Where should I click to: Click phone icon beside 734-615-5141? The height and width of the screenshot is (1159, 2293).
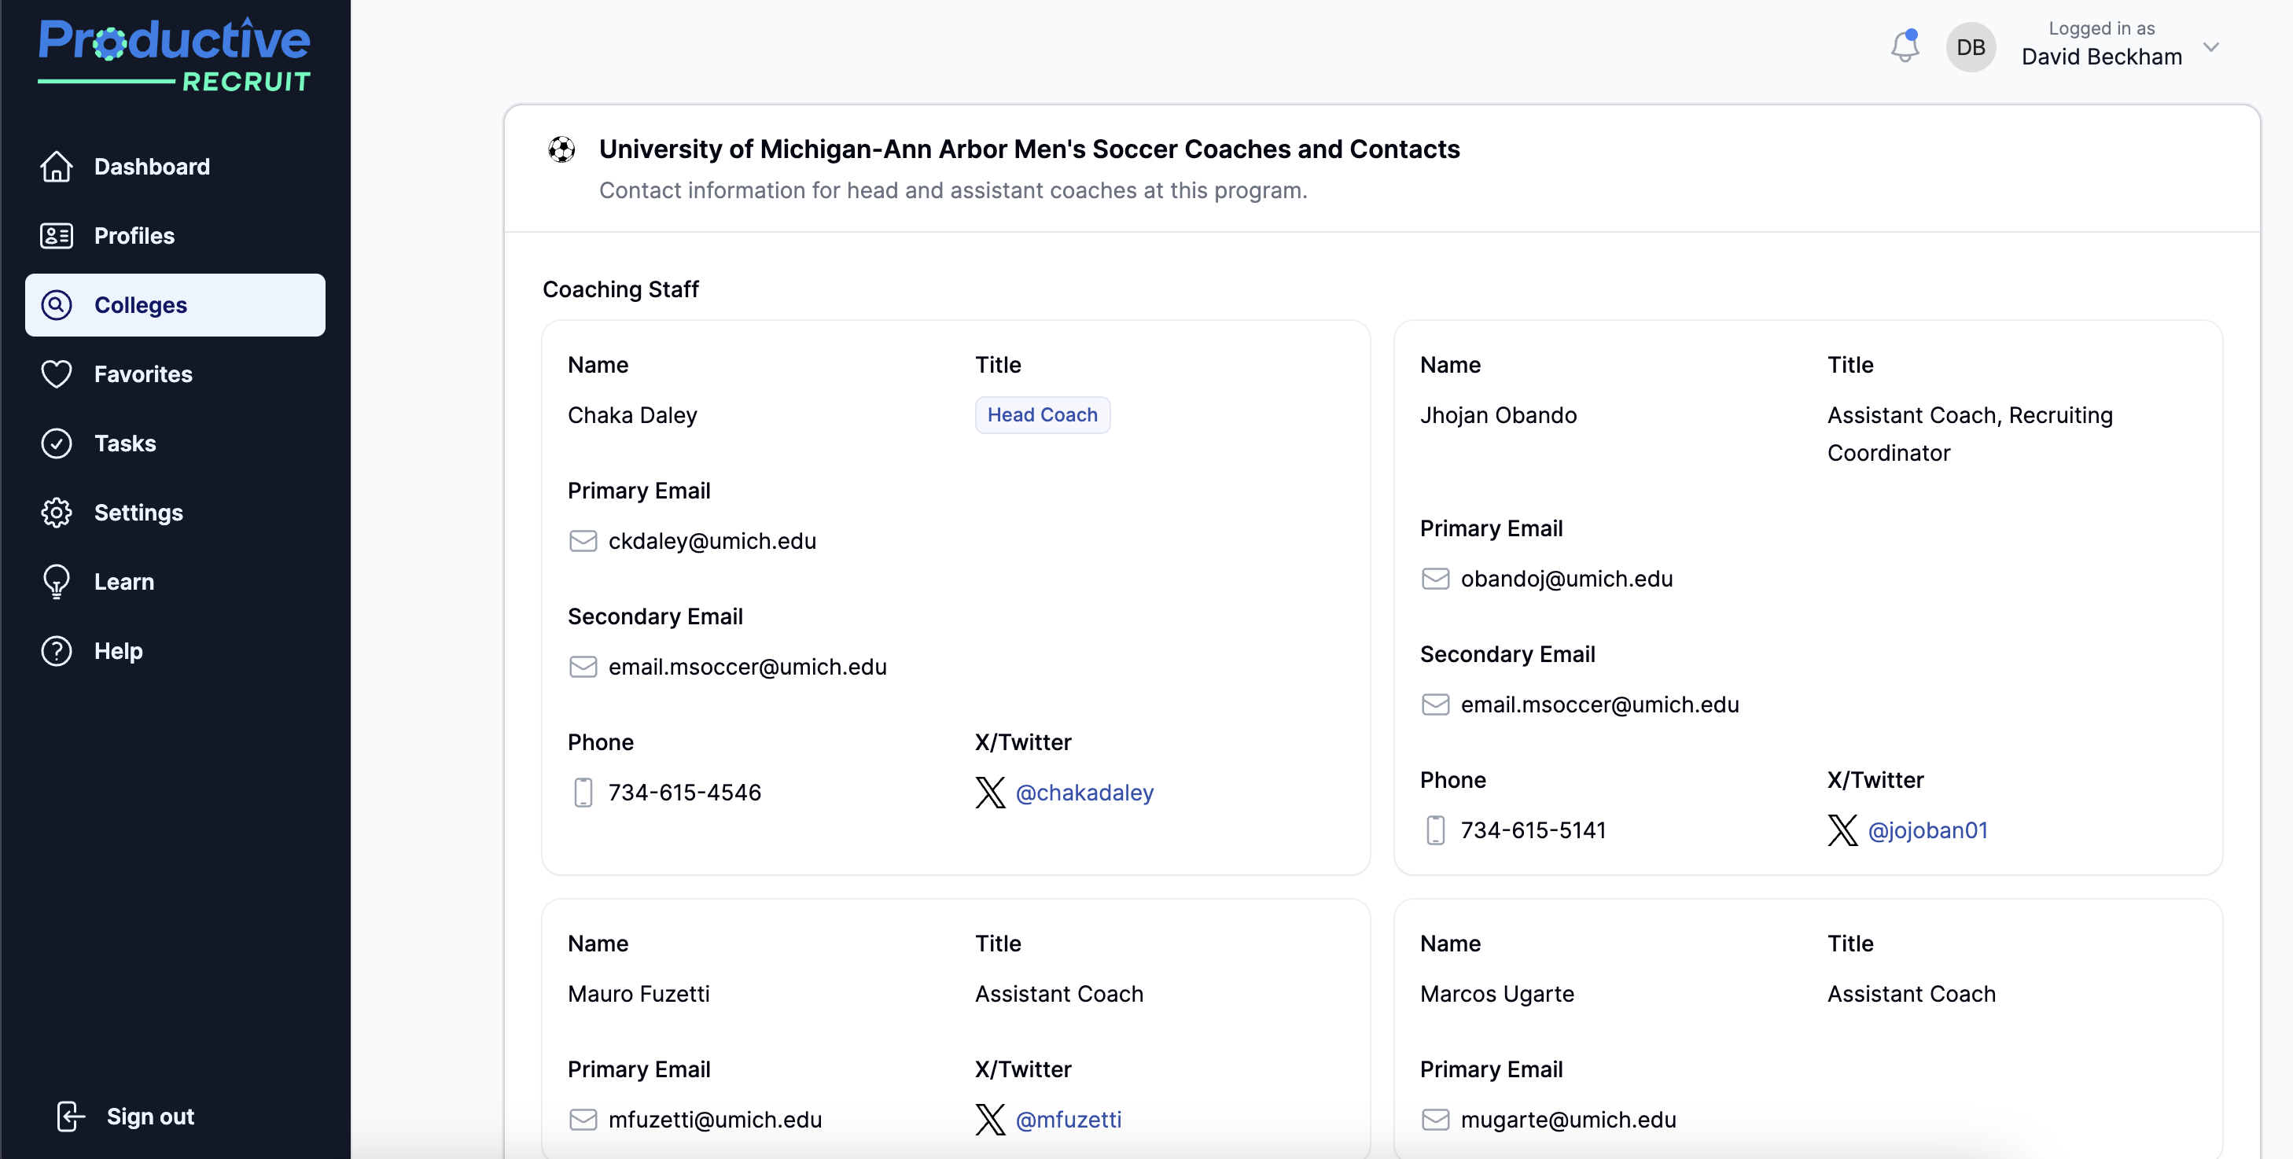pos(1436,830)
